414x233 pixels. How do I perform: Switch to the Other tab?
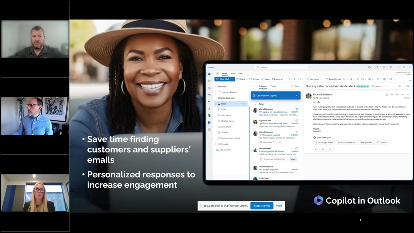click(273, 86)
